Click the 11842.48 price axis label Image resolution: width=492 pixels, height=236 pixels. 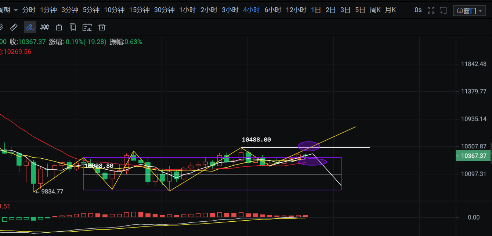click(474, 64)
